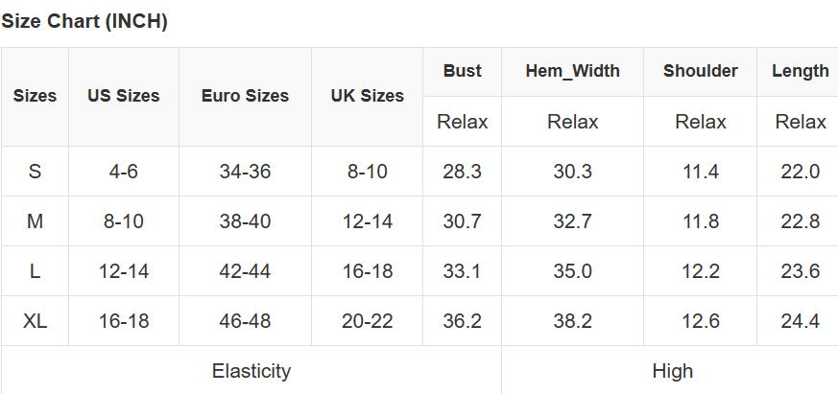The image size is (838, 394).
Task: Select the Shoulder column header
Action: pos(700,71)
